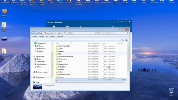Select the Конвертеры row in Explorer file list
Viewport: 178px width, 100px height.
click(91, 59)
